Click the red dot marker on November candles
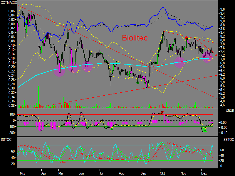Image resolution: width=235 pixels, height=176 pixels. click(186, 38)
